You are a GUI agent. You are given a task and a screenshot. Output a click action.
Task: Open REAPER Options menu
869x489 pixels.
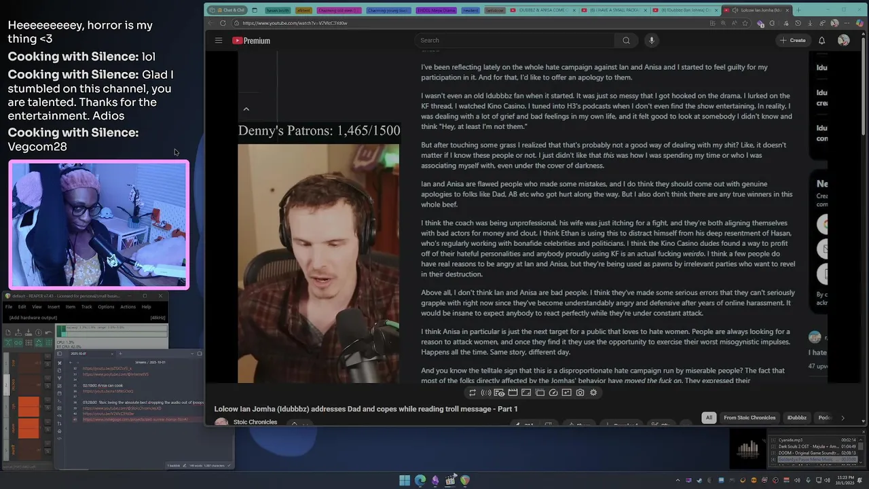(x=106, y=307)
